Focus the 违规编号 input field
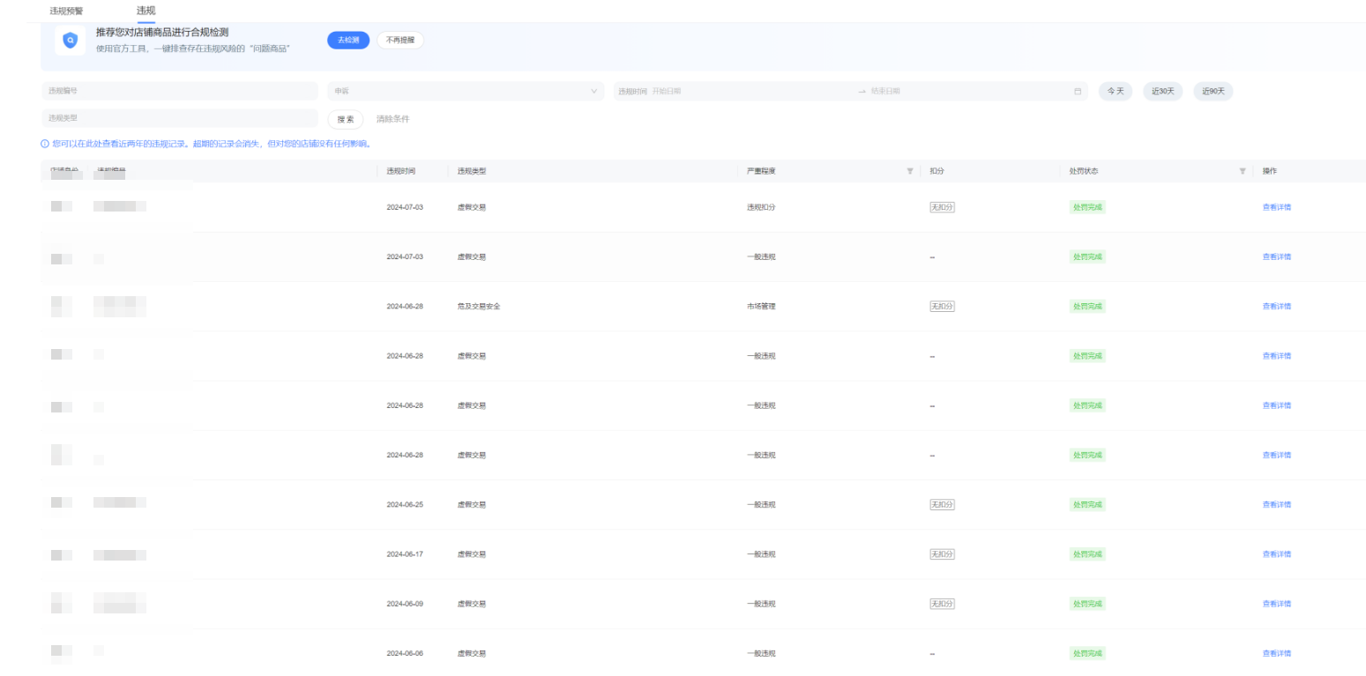 [x=179, y=92]
